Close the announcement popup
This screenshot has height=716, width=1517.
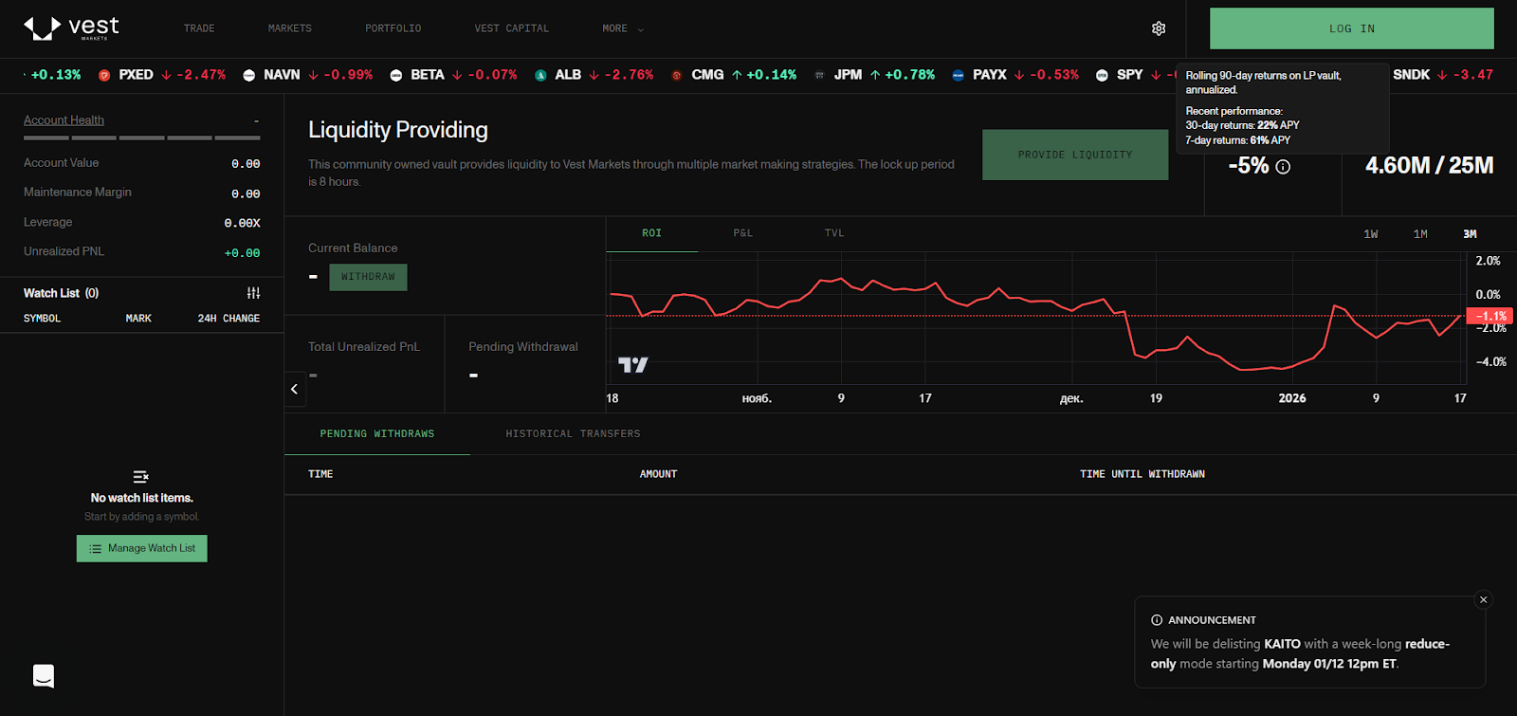click(x=1484, y=599)
